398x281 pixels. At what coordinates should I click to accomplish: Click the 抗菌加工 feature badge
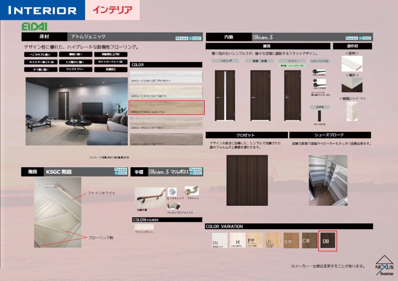tap(111, 69)
